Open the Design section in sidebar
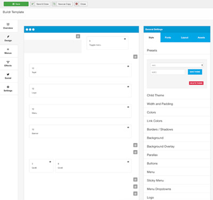The image size is (213, 200). (x=9, y=38)
